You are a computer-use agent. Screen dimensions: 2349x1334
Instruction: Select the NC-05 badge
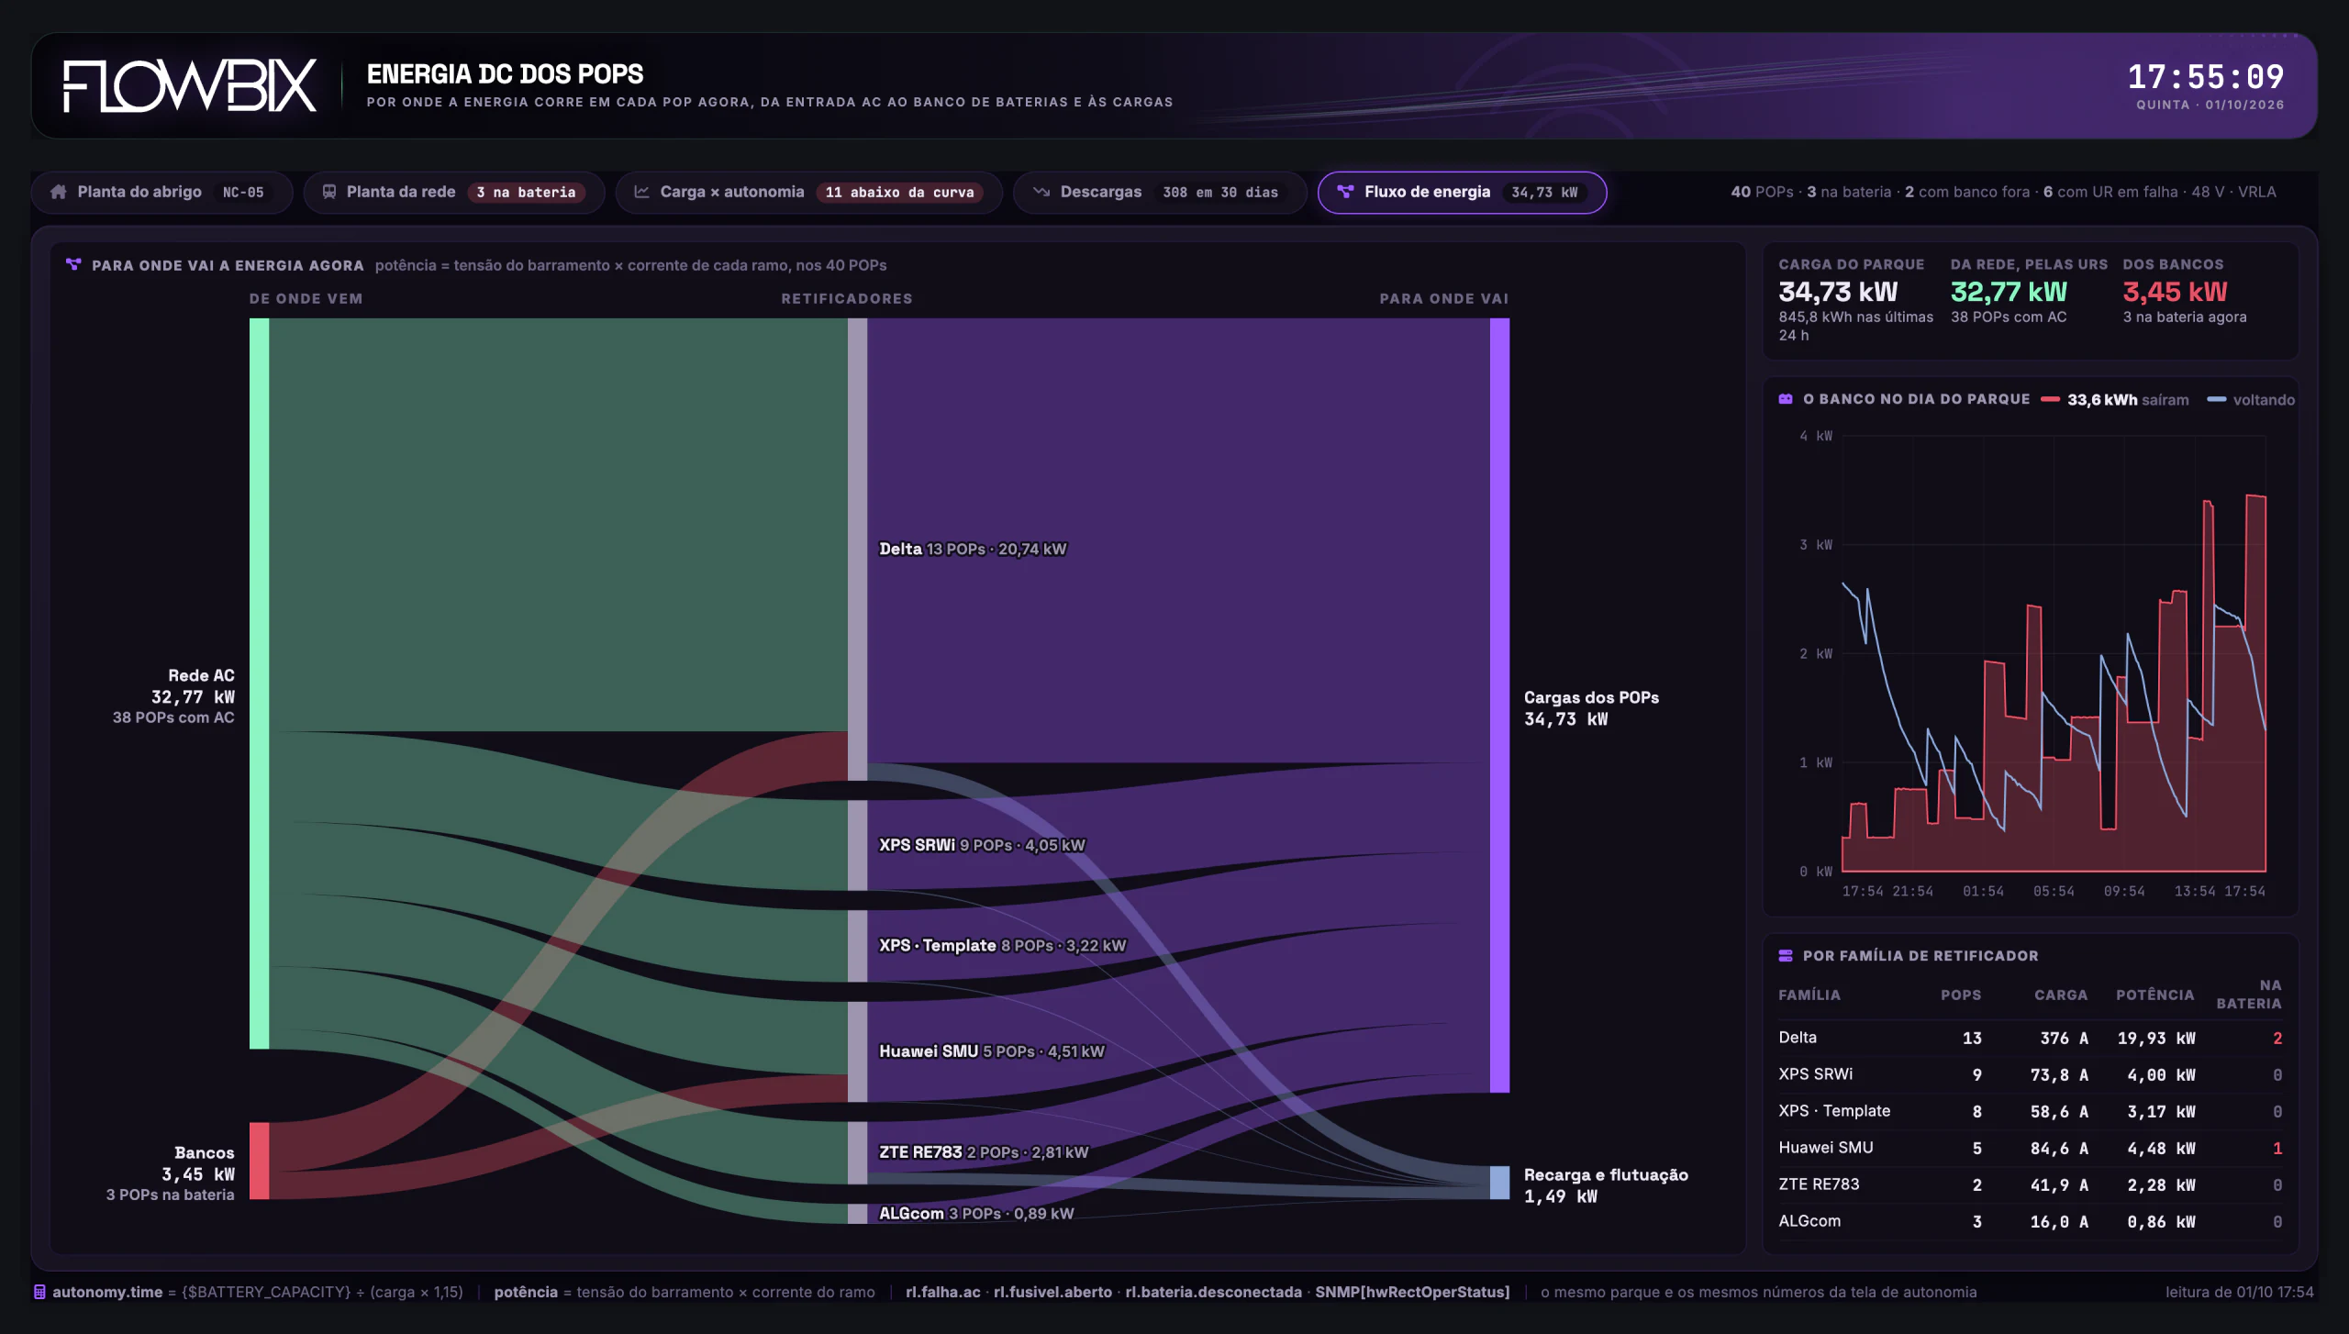click(x=243, y=193)
